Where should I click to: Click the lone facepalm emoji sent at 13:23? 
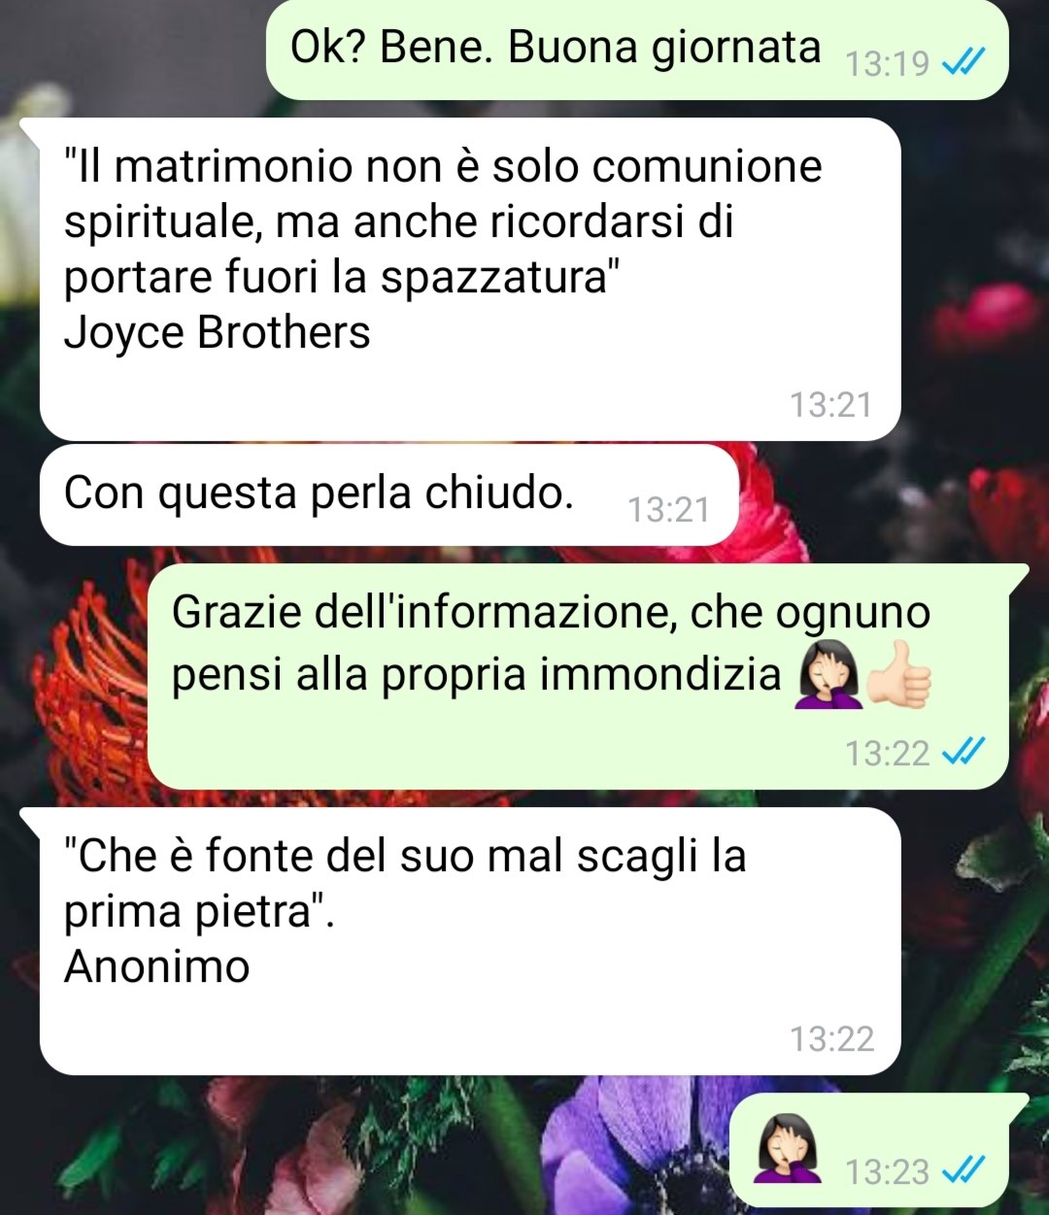point(788,1149)
